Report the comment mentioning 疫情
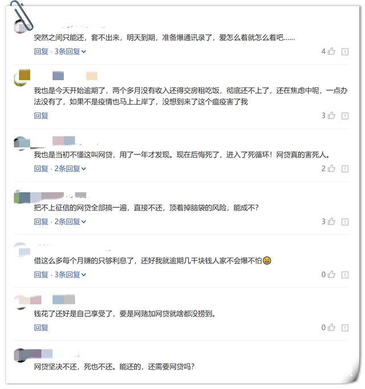Screen dimensions: 365x389 click(x=345, y=115)
